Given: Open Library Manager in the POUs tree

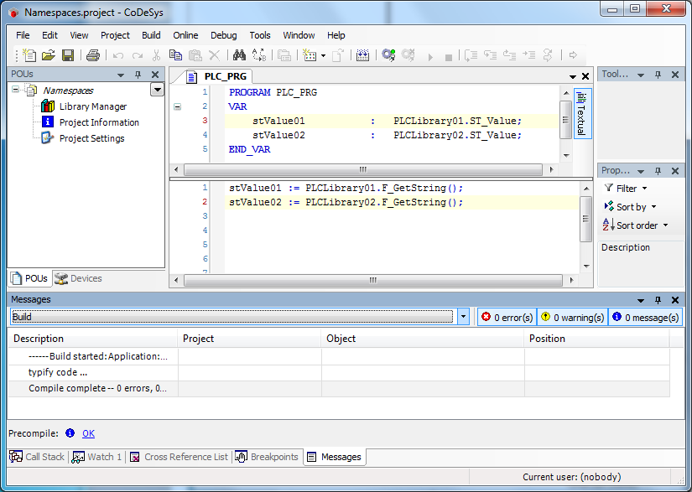Looking at the screenshot, I should pyautogui.click(x=92, y=106).
